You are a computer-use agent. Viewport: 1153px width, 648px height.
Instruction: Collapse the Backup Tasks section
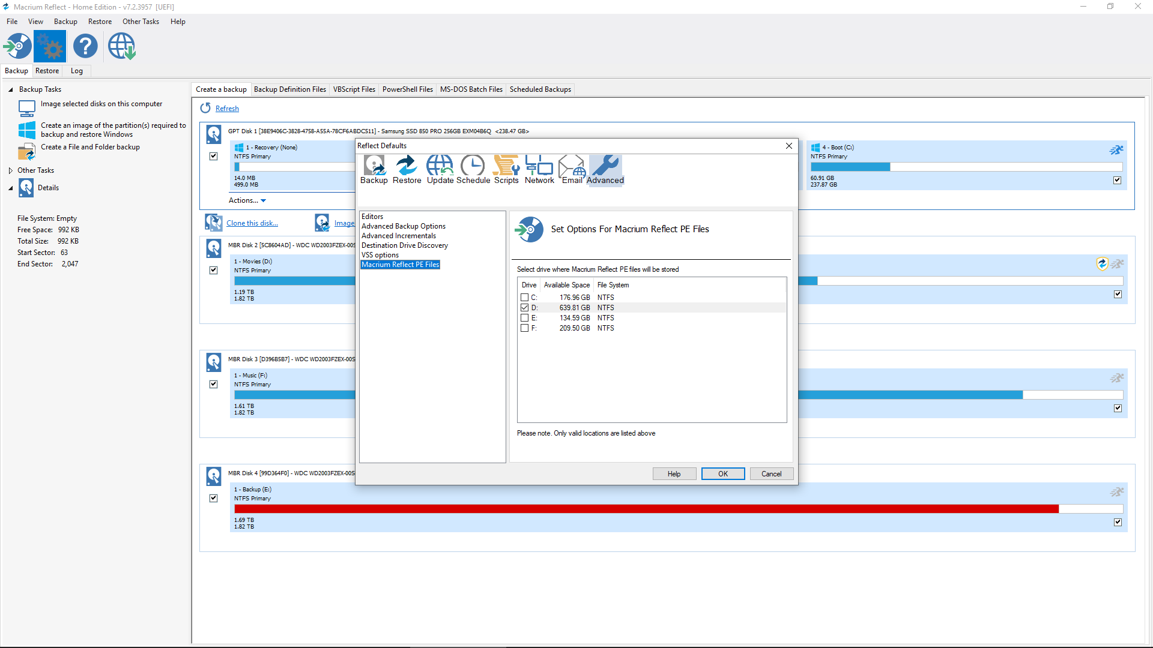11,89
